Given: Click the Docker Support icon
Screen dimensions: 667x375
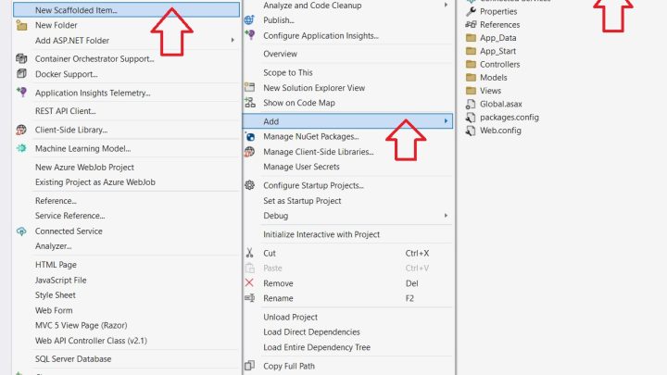Looking at the screenshot, I should click(x=21, y=74).
